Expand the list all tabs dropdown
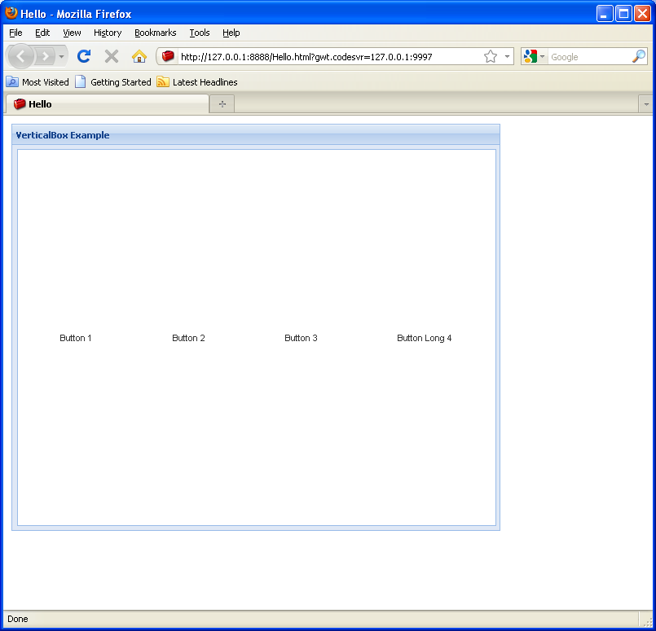 point(646,104)
